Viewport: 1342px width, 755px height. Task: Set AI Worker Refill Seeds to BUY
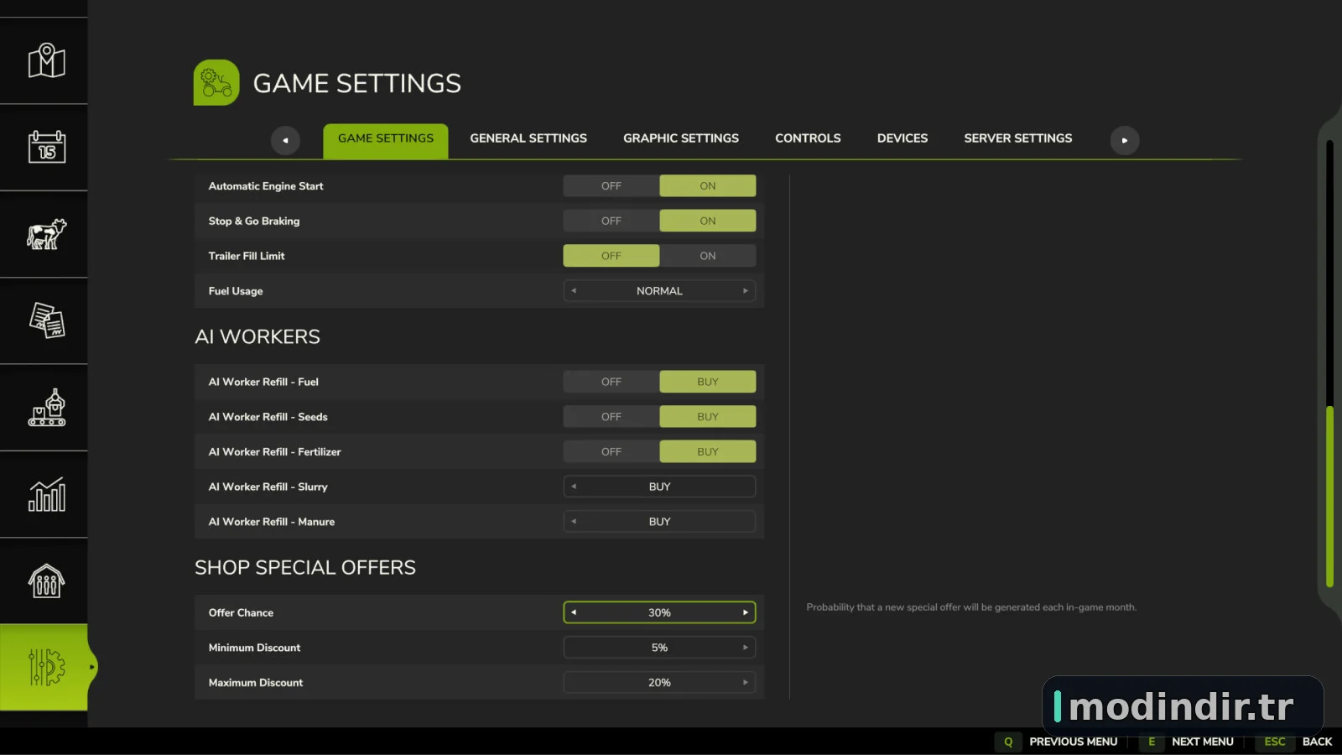point(708,417)
